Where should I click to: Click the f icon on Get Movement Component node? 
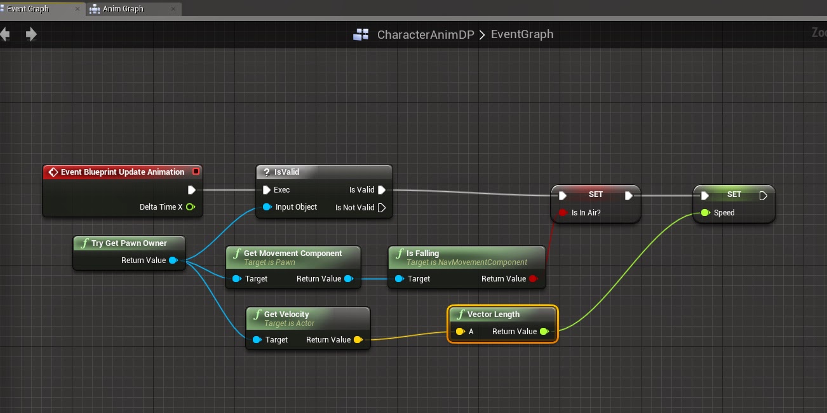(x=236, y=253)
